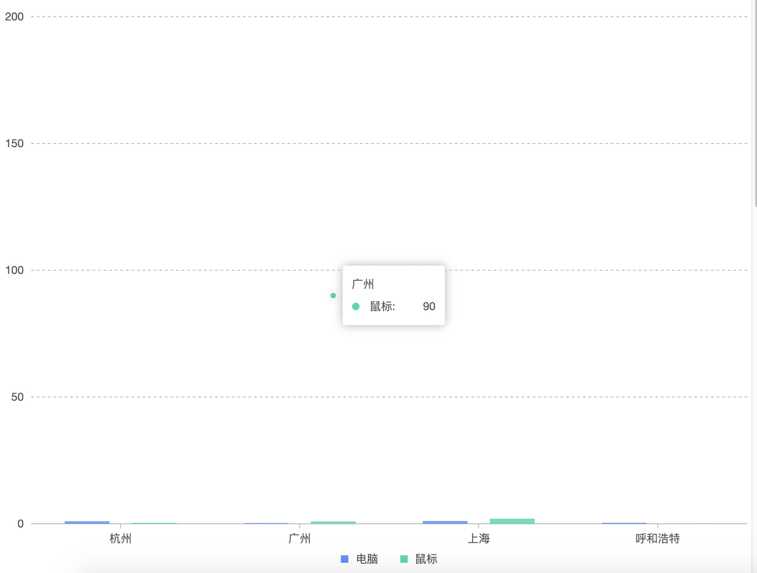Click the green 鼠标 legend color square
The height and width of the screenshot is (573, 757).
404,559
